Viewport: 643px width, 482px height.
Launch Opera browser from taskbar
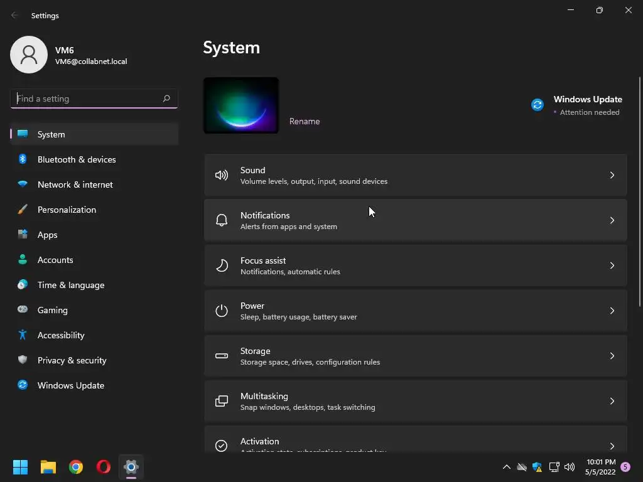coord(104,467)
